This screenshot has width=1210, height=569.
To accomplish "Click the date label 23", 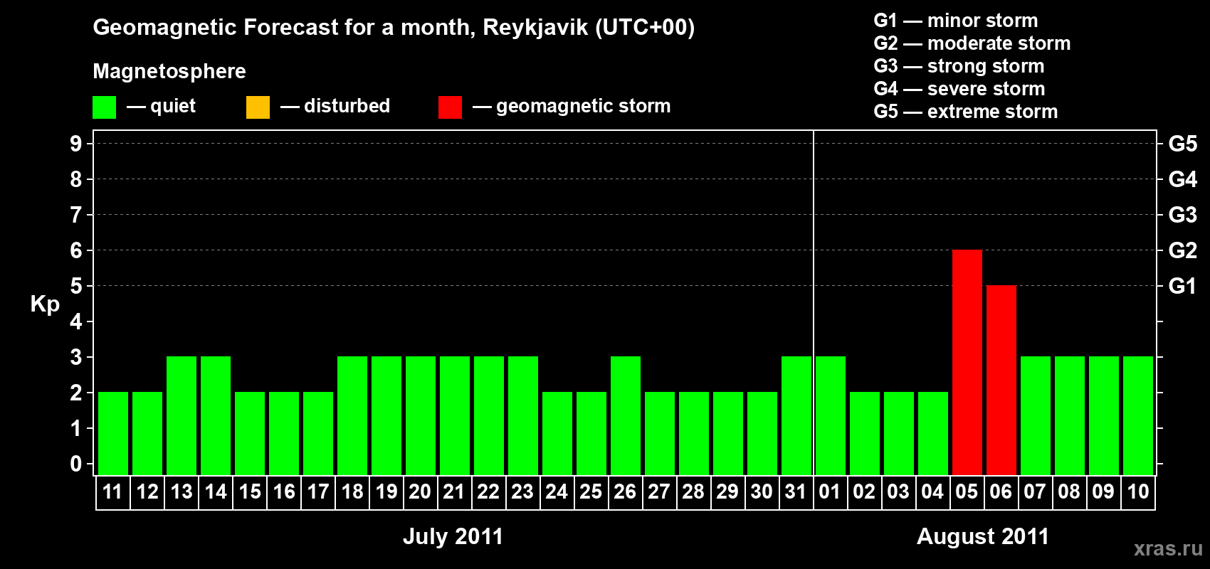I will pos(523,492).
